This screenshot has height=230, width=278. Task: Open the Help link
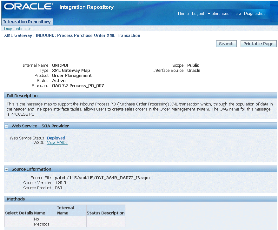click(236, 13)
